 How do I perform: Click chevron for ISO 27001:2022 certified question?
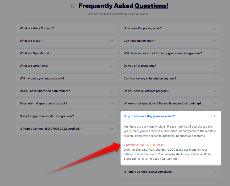coord(111,129)
